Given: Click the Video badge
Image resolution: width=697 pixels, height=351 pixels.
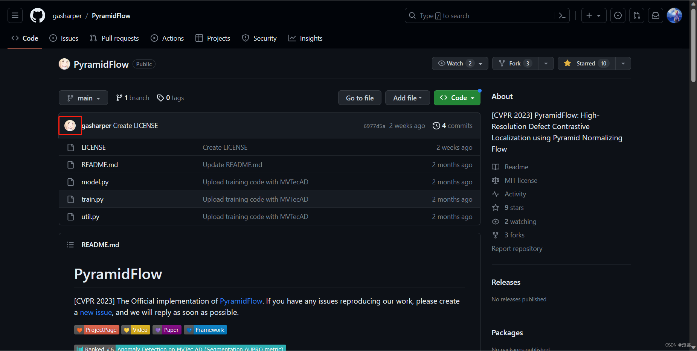Looking at the screenshot, I should pyautogui.click(x=136, y=330).
